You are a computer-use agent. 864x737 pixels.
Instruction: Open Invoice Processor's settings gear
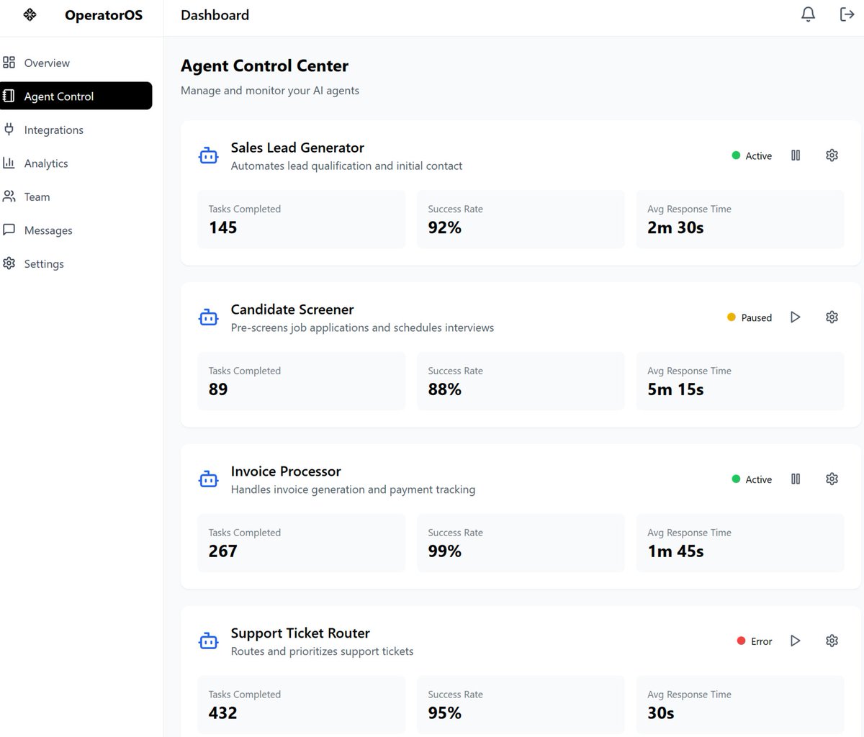(832, 479)
